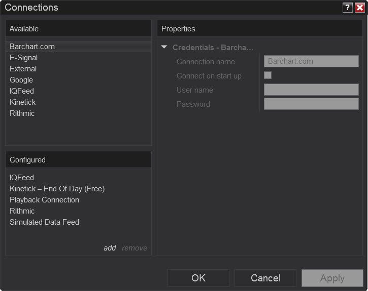The image size is (368, 291).
Task: Choose Simulated Data Feed connection
Action: (44, 222)
